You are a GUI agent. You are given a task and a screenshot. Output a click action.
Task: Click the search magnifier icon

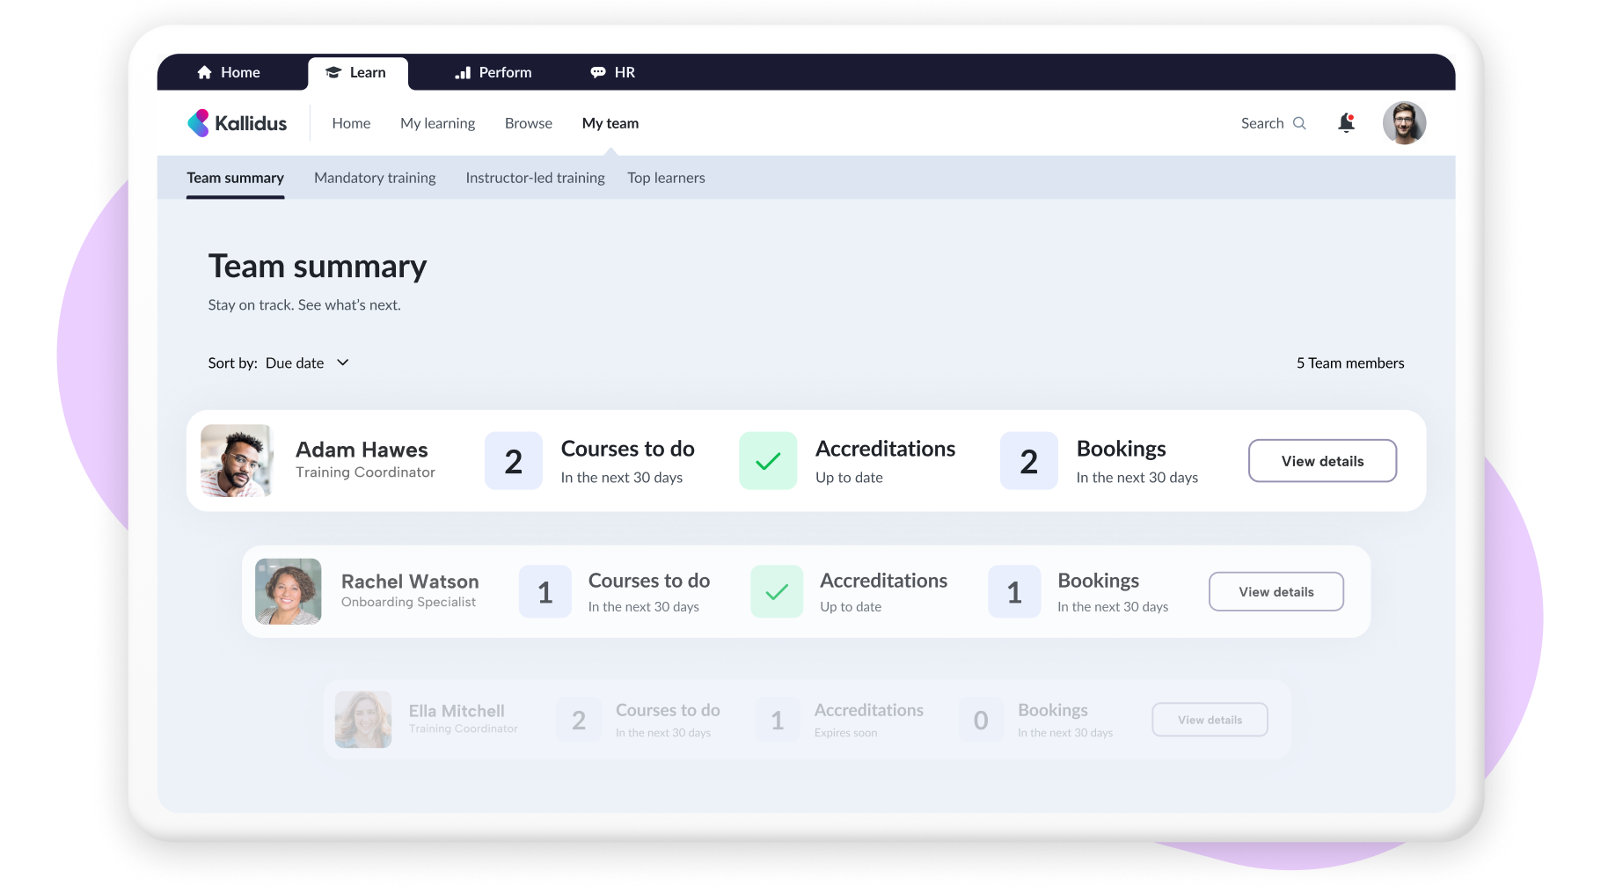tap(1299, 123)
